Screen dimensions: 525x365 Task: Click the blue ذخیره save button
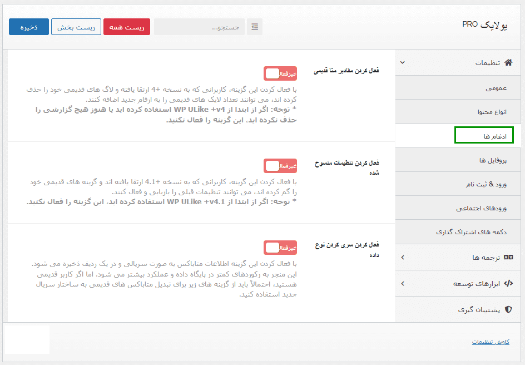pyautogui.click(x=29, y=27)
